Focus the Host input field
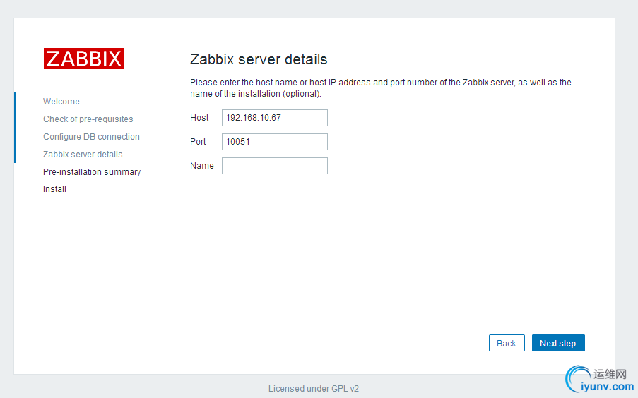 [x=275, y=118]
